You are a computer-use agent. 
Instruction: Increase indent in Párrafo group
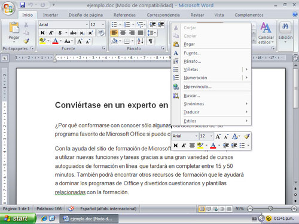[x=161, y=24]
